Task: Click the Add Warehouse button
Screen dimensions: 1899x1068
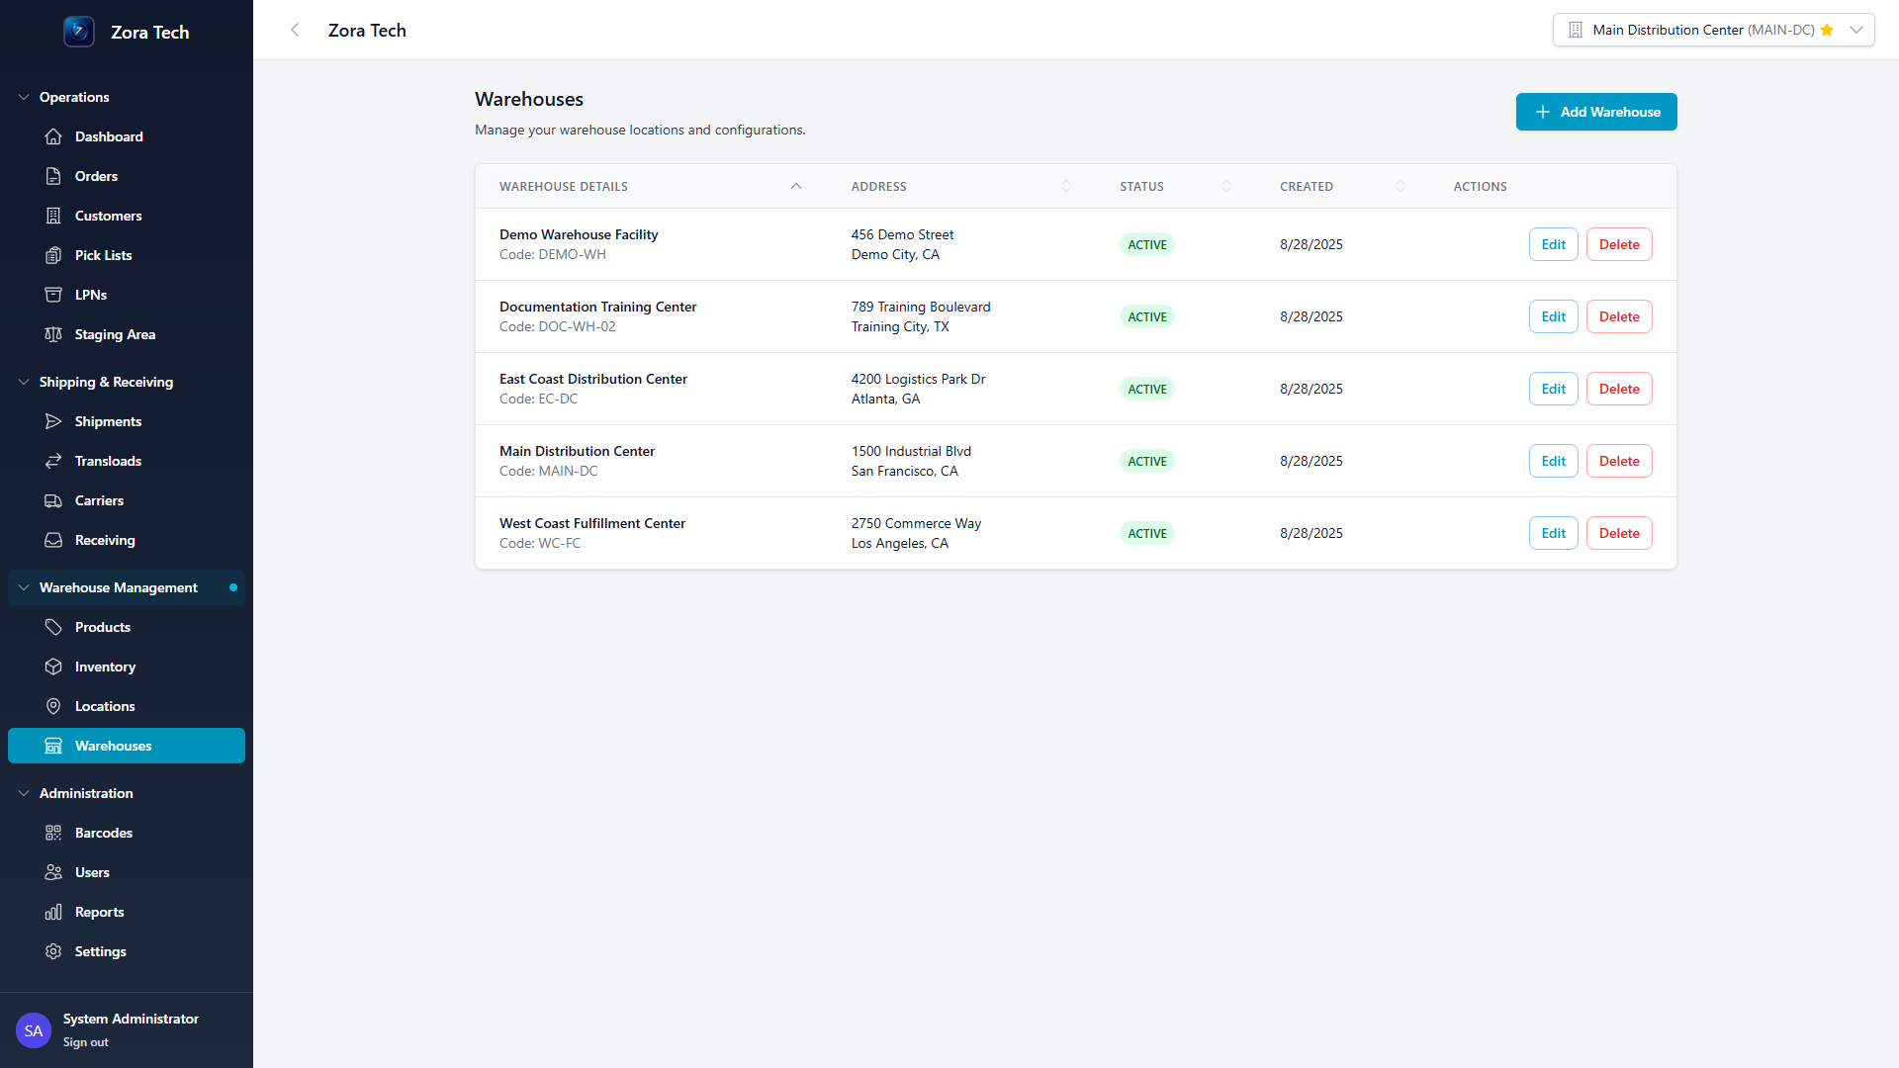Action: [x=1596, y=112]
